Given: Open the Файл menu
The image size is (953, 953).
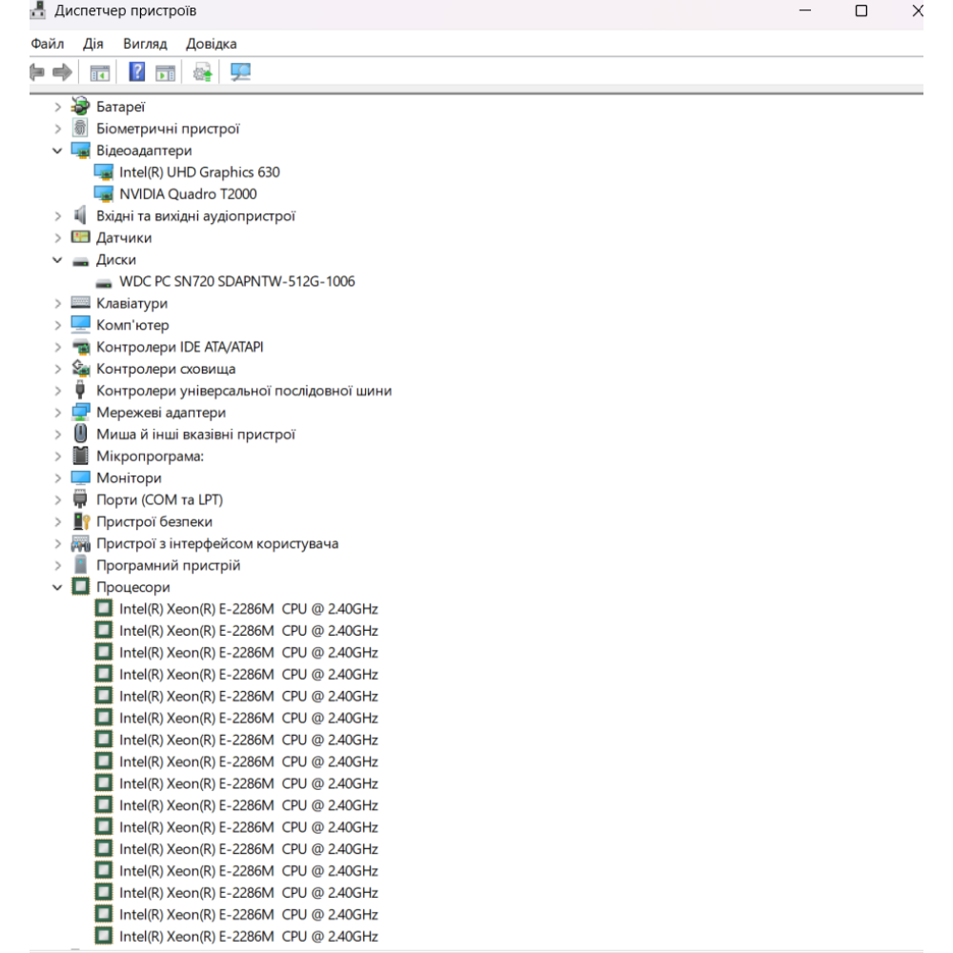Looking at the screenshot, I should pyautogui.click(x=48, y=44).
